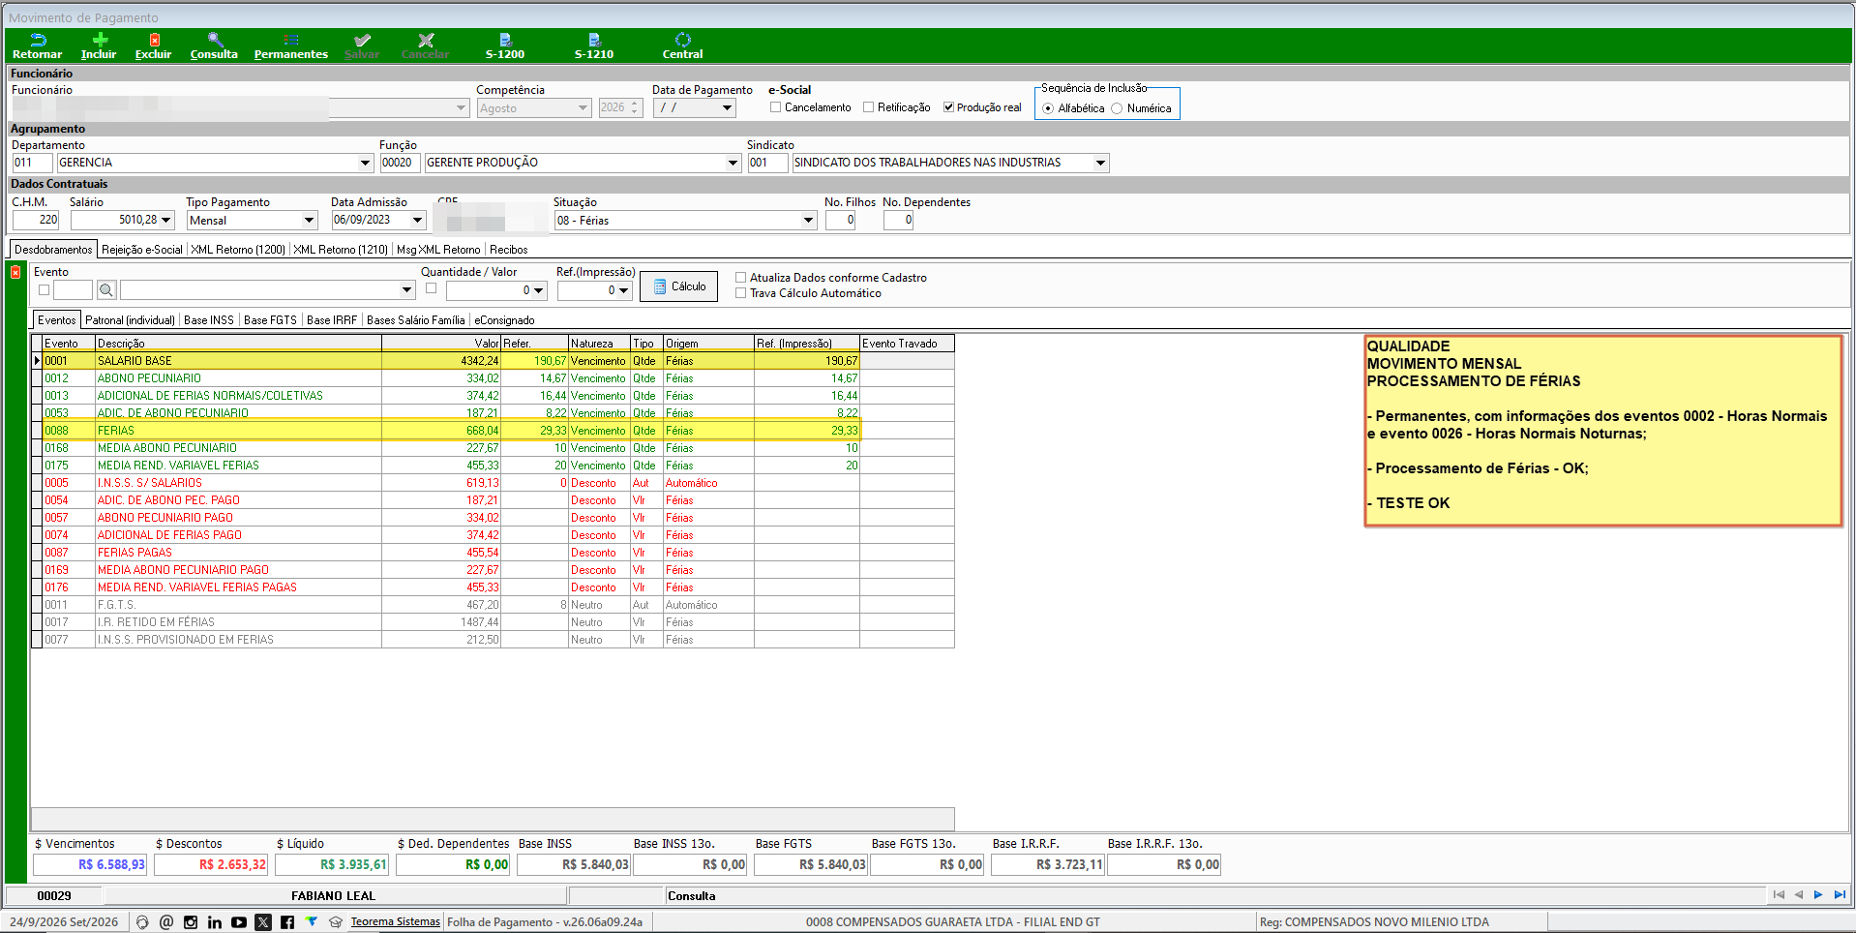Enable the Retificação checkbox
1856x933 pixels.
click(x=869, y=107)
